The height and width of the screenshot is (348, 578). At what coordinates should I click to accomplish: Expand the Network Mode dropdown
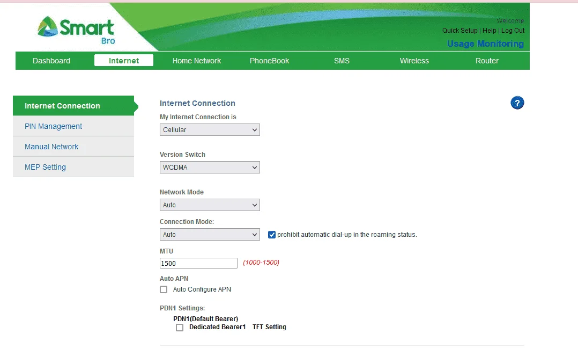pyautogui.click(x=210, y=205)
